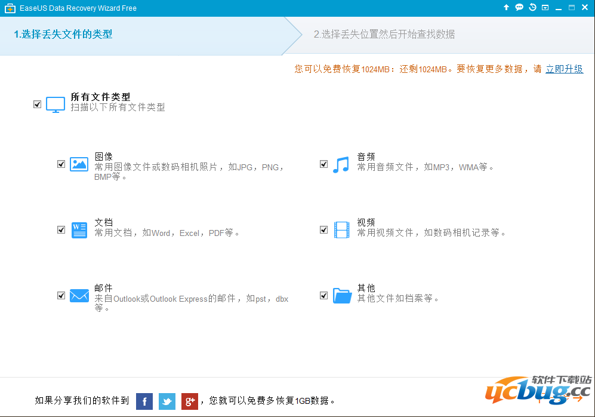Image resolution: width=595 pixels, height=417 pixels.
Task: Click the 其他 folder icon
Action: tap(341, 295)
